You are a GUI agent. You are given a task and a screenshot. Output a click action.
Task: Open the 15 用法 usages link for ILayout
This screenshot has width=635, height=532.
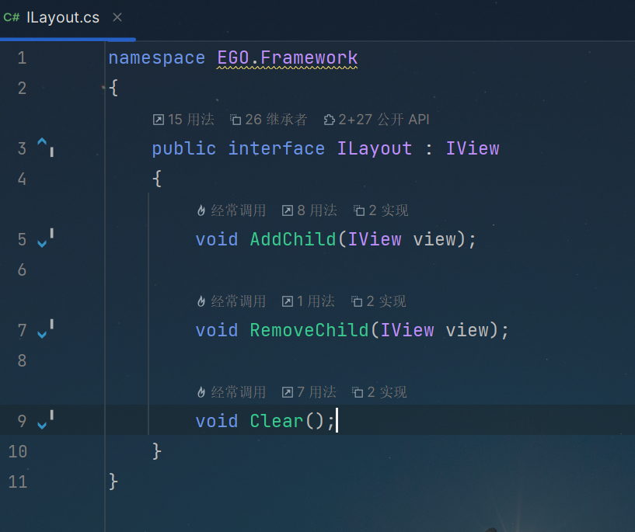[183, 120]
